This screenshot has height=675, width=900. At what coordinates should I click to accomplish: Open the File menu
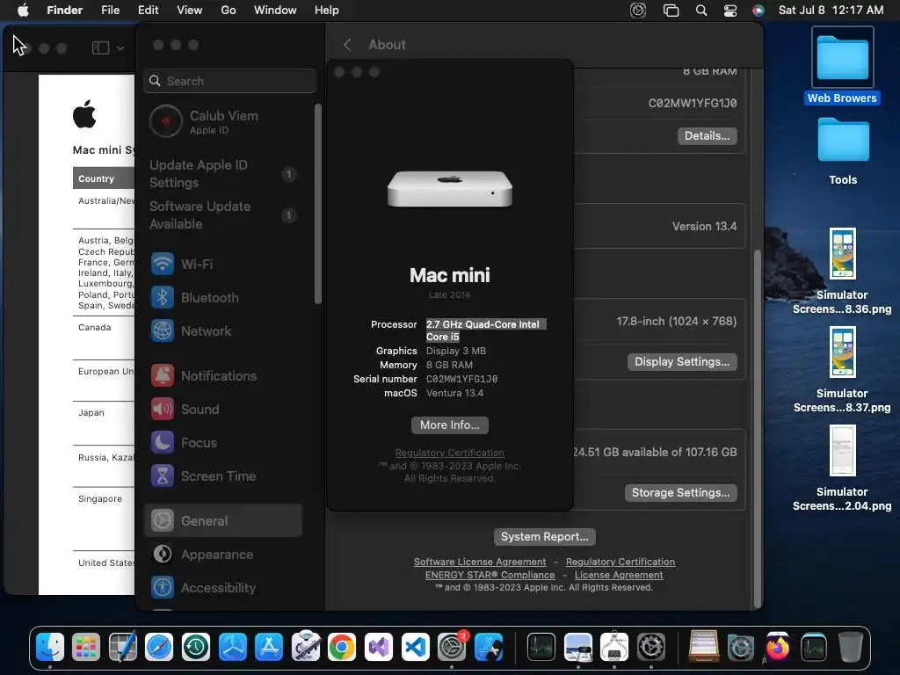point(110,11)
